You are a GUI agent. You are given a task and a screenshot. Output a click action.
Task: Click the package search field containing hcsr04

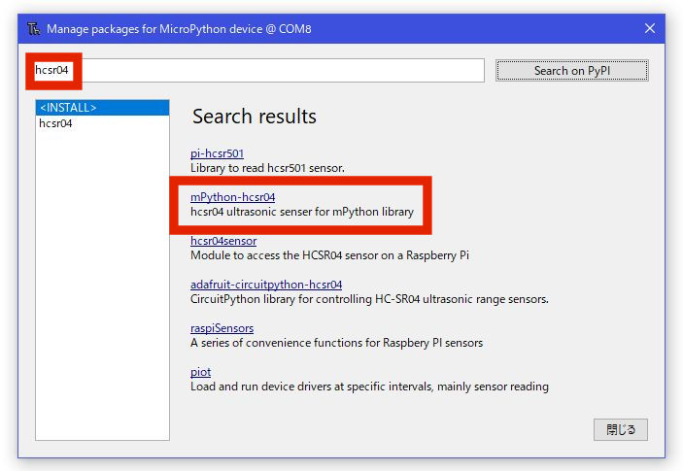point(258,70)
